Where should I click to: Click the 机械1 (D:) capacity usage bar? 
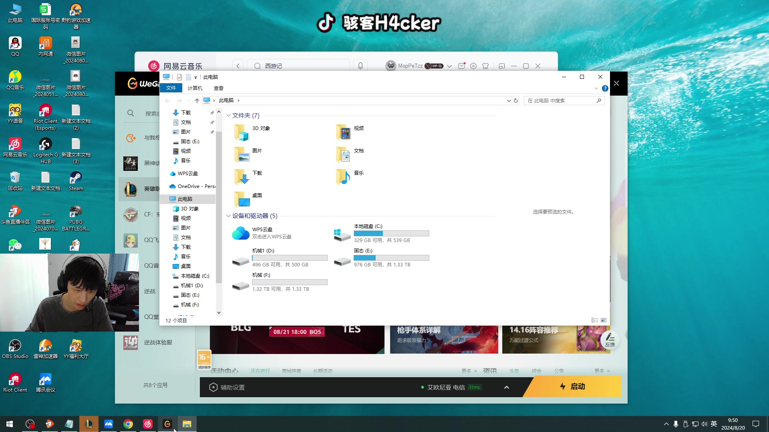(x=290, y=258)
